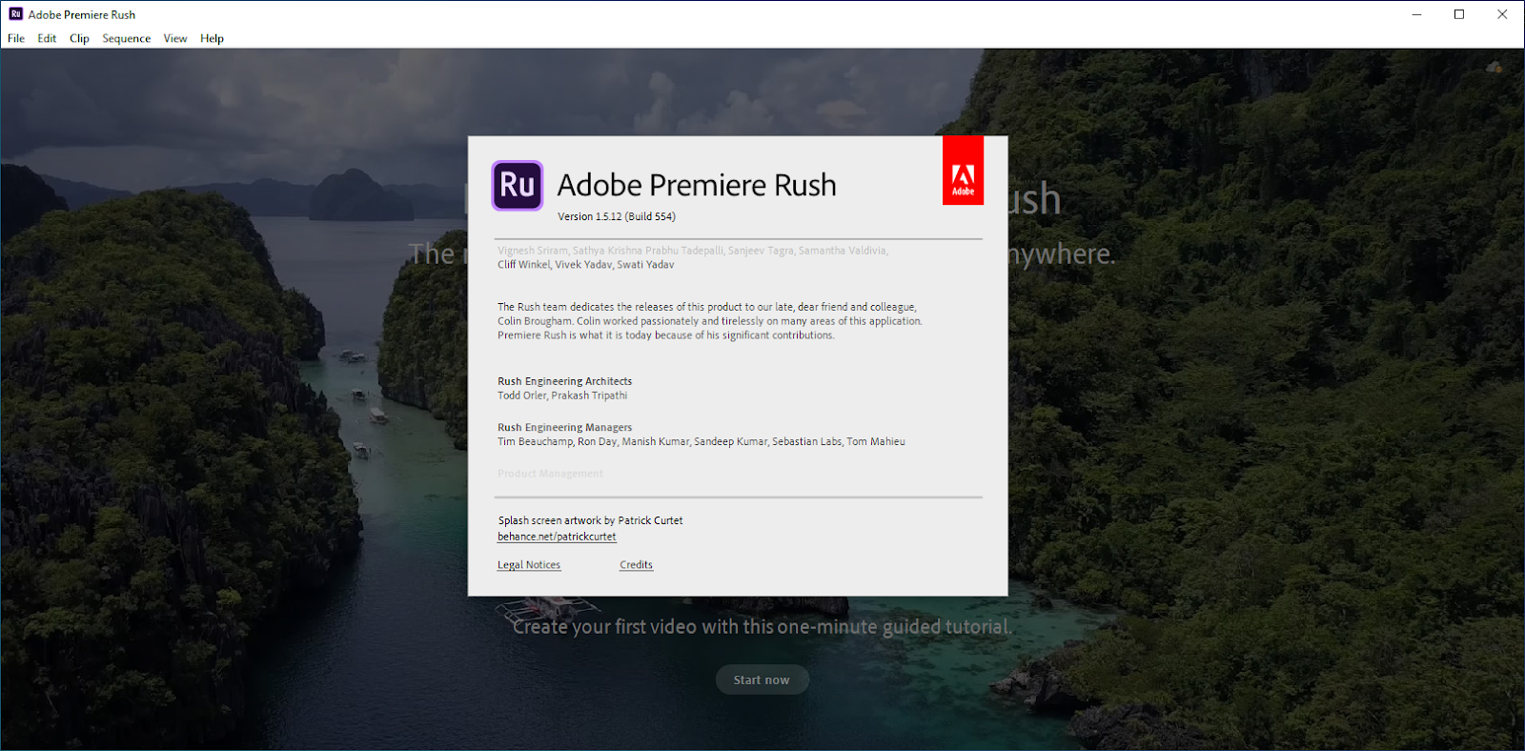Close the Adobe Premiere Rush window
The image size is (1525, 751).
point(1502,14)
